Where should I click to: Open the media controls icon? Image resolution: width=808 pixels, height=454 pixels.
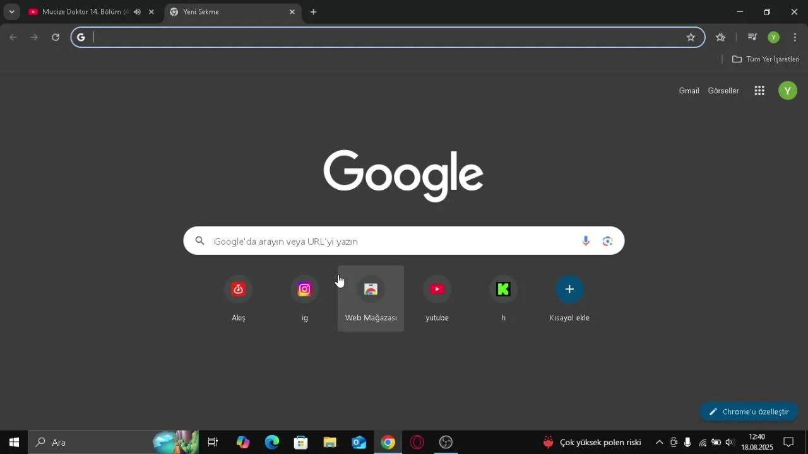[752, 37]
